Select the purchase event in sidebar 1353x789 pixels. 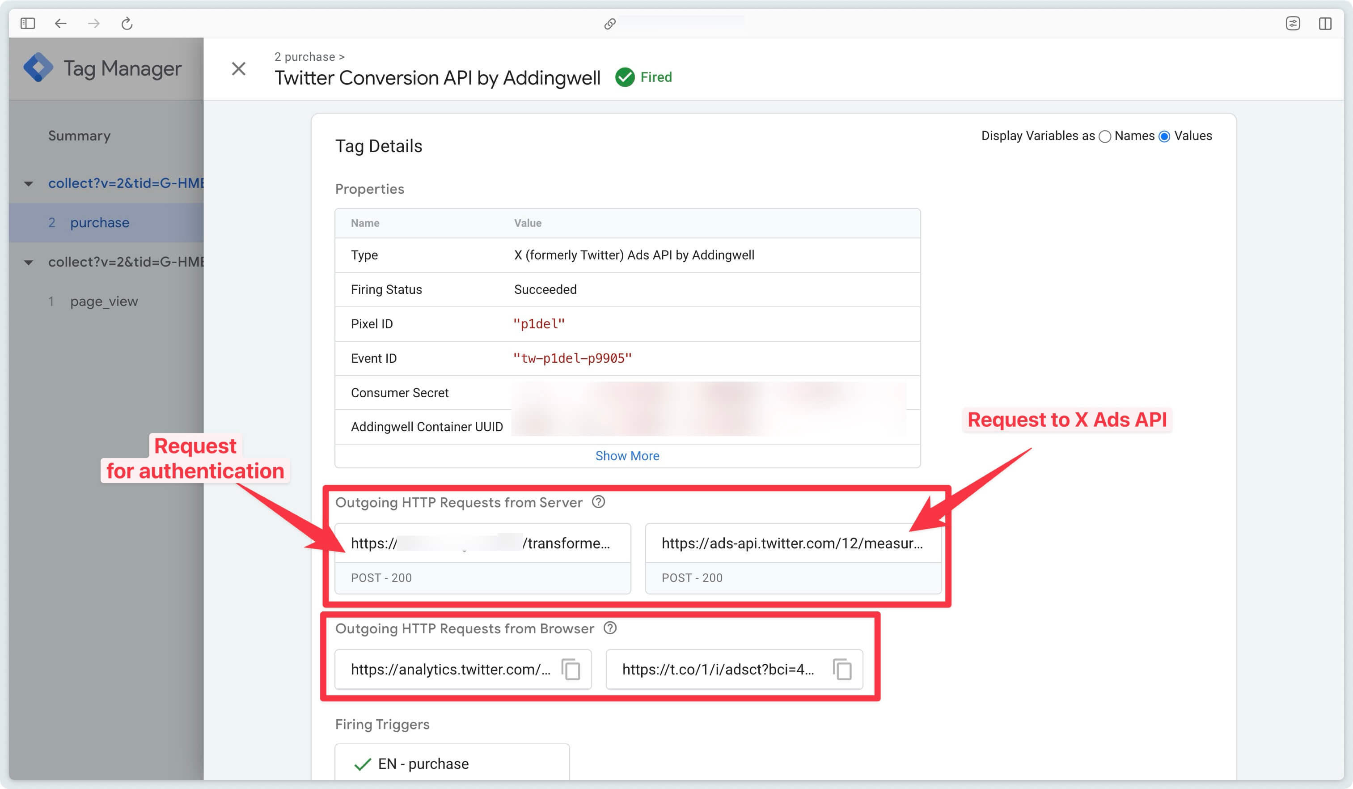(x=106, y=222)
